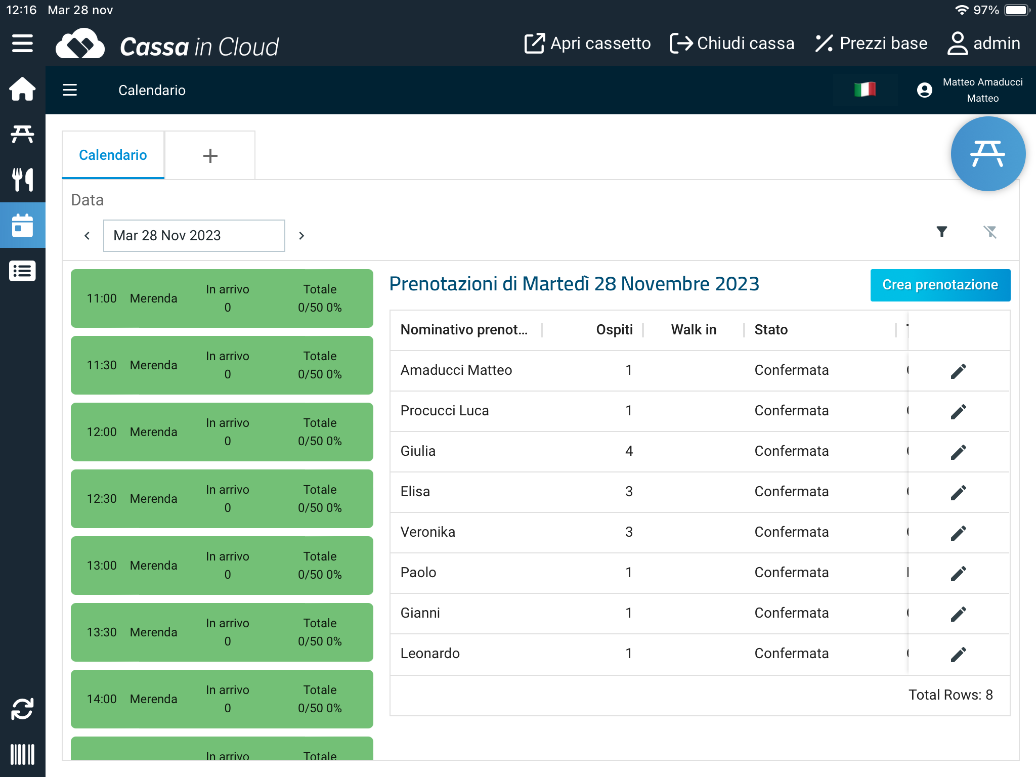Click Crea prenotazione button
The height and width of the screenshot is (777, 1036).
click(940, 285)
